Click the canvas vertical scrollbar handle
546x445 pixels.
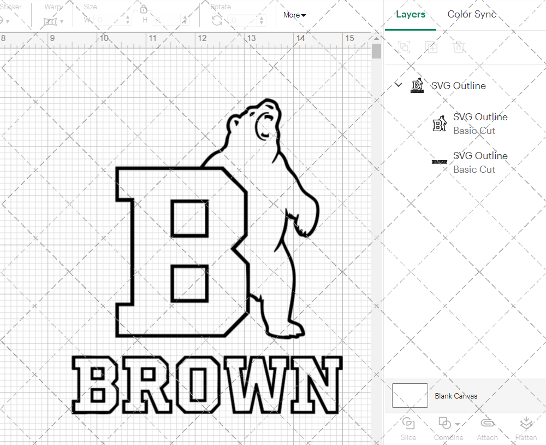(x=376, y=51)
